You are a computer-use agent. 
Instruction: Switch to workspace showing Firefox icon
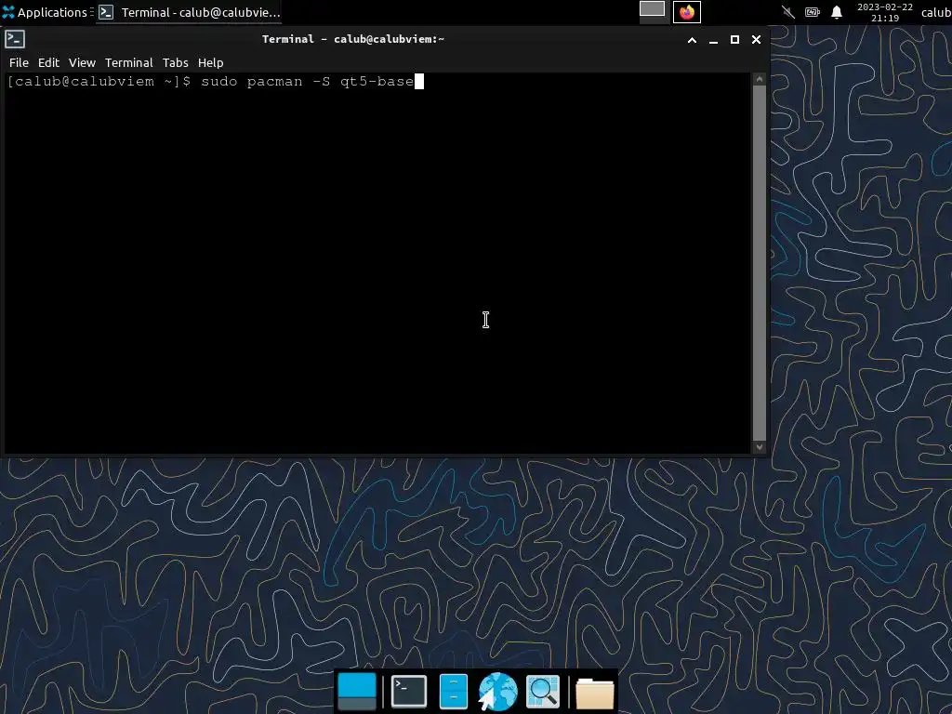(x=687, y=11)
